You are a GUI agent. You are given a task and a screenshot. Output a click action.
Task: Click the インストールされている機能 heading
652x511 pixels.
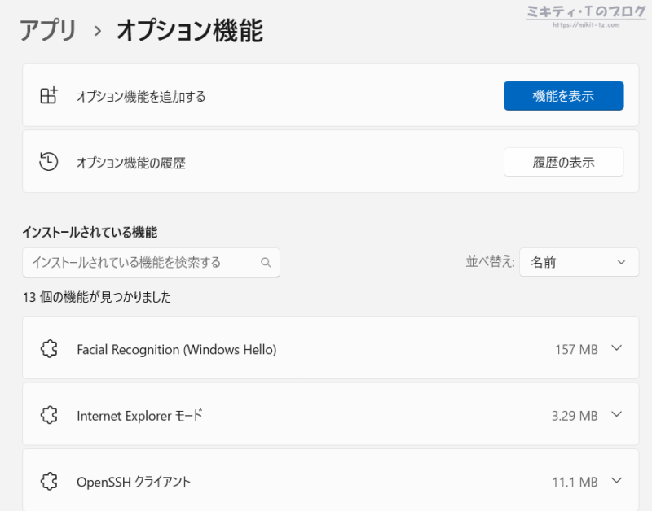90,232
